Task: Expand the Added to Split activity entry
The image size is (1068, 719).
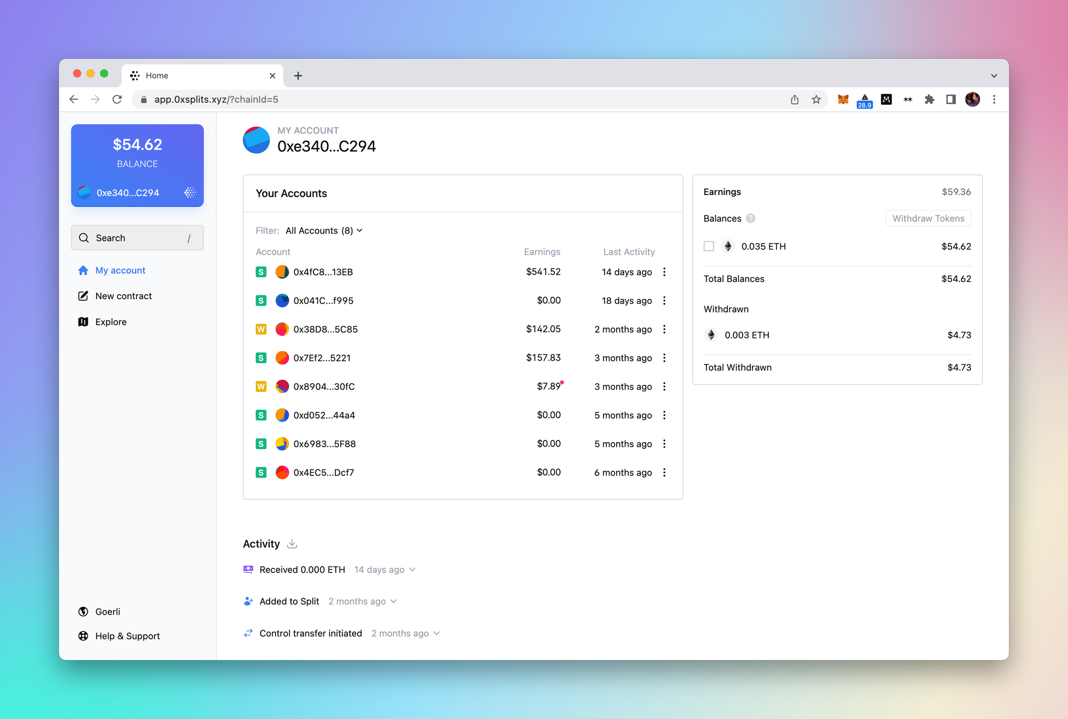Action: click(x=394, y=601)
